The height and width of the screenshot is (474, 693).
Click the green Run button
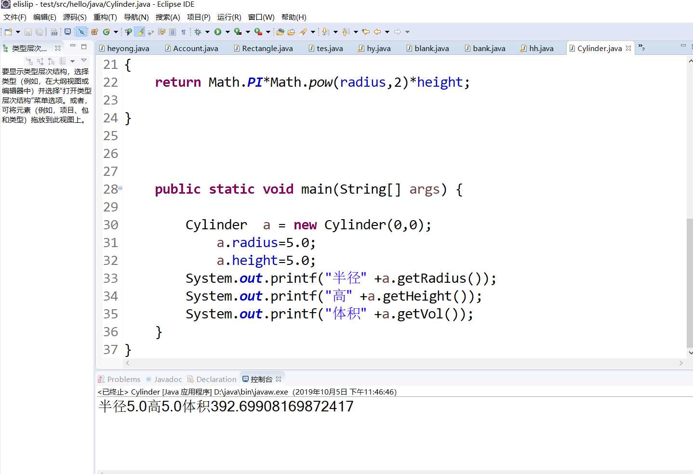click(x=218, y=32)
